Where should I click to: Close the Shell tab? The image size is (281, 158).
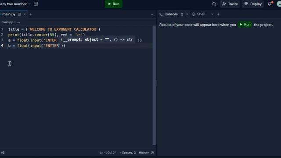212,14
